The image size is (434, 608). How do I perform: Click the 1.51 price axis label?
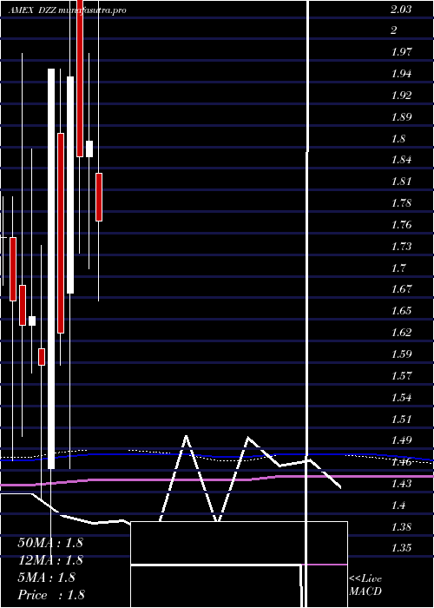point(401,420)
